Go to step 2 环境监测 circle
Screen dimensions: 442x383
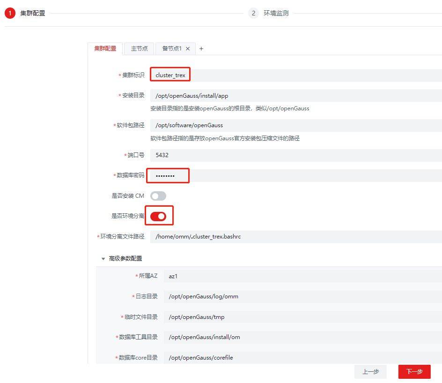click(253, 13)
